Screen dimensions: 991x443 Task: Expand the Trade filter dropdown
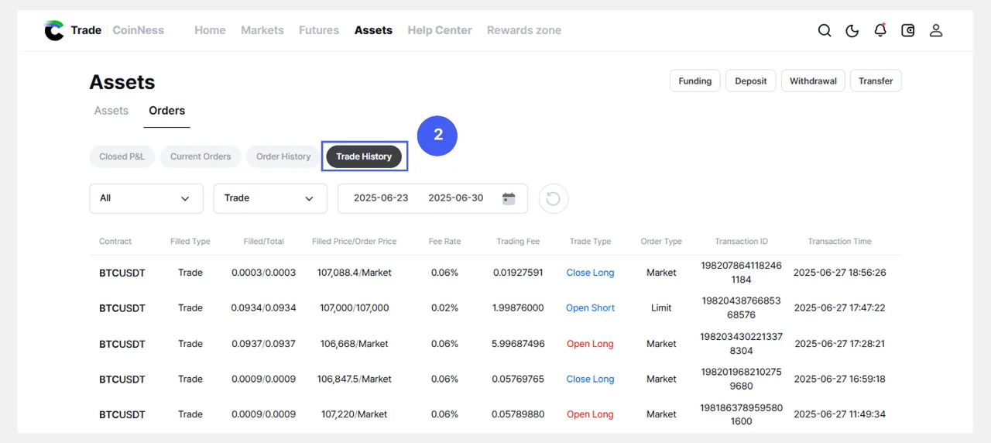(270, 198)
